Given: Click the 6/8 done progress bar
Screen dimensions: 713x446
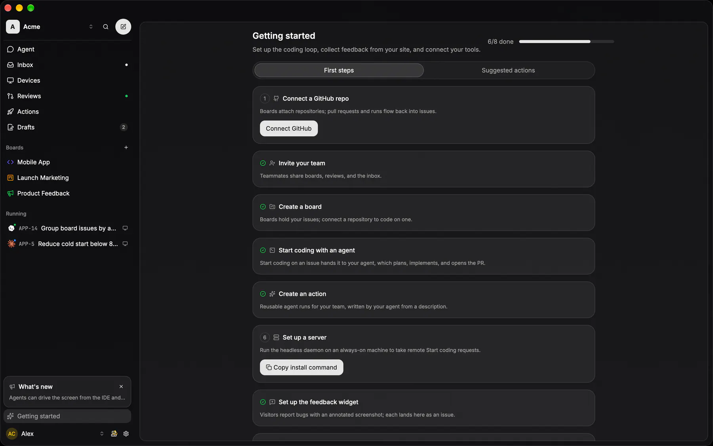Looking at the screenshot, I should tap(566, 42).
